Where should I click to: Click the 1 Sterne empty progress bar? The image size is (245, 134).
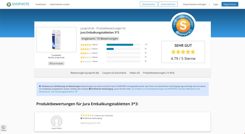123,61
